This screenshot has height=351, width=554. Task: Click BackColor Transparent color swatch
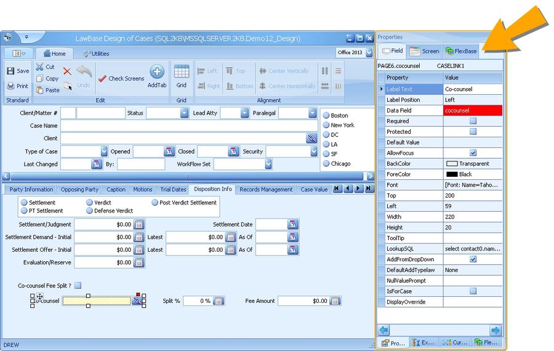pos(452,164)
